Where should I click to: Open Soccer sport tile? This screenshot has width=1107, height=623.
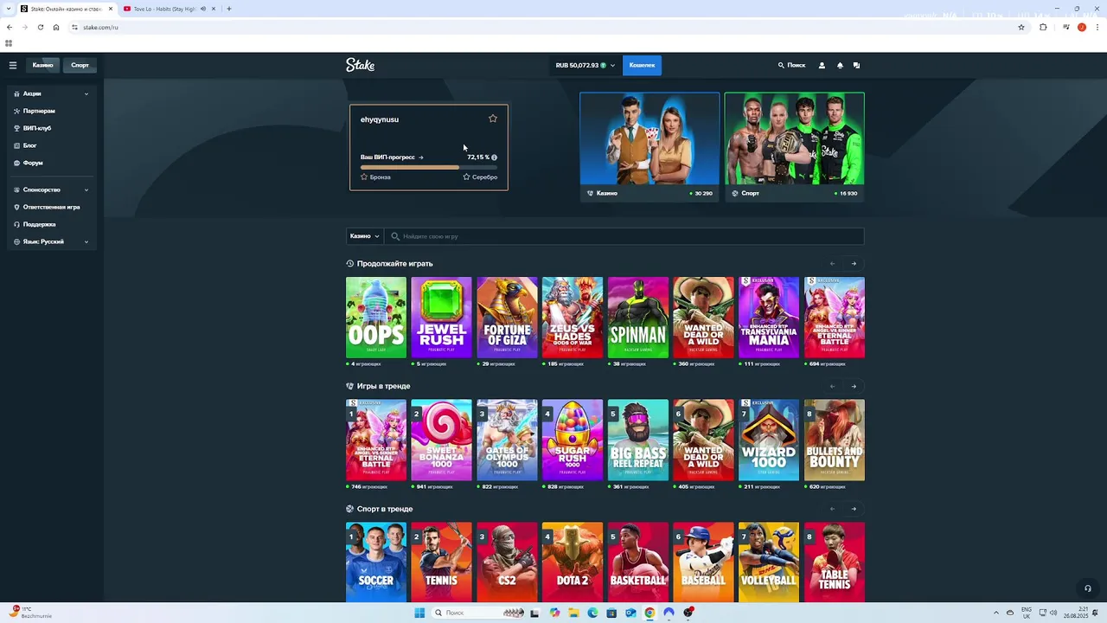[x=376, y=562]
